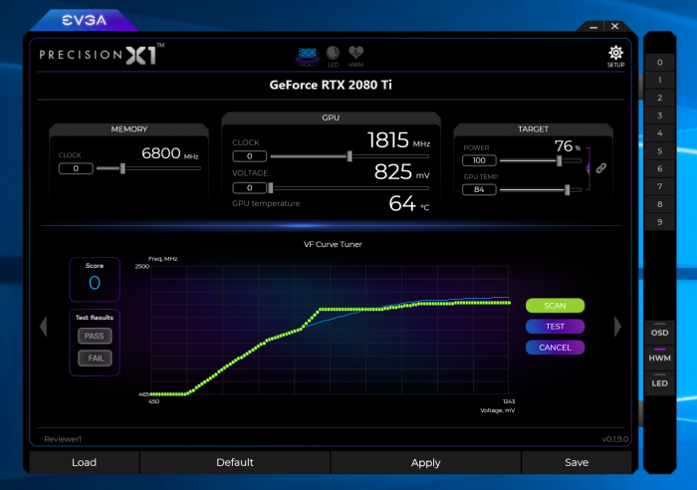Select profile slot 6
The height and width of the screenshot is (490, 697).
[659, 169]
